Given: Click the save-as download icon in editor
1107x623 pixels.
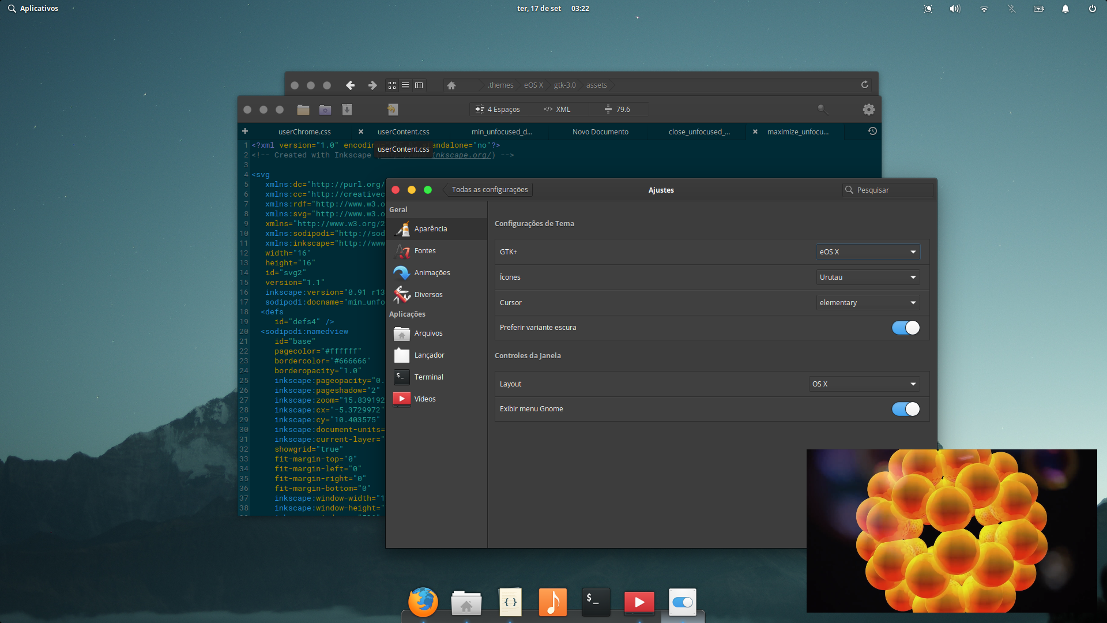Looking at the screenshot, I should tap(347, 110).
